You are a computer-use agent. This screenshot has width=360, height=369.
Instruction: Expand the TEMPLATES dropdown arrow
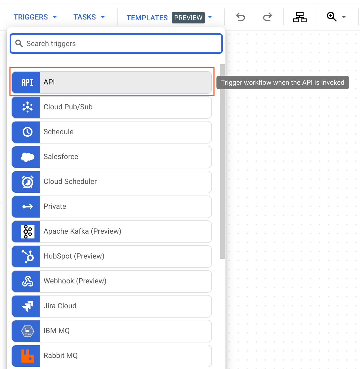tap(210, 17)
